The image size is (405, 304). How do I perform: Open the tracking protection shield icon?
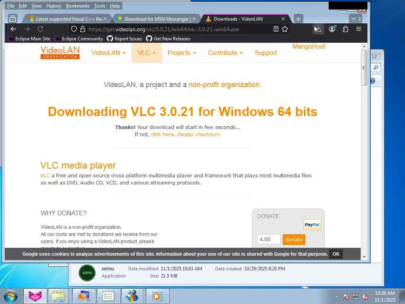coord(74,29)
